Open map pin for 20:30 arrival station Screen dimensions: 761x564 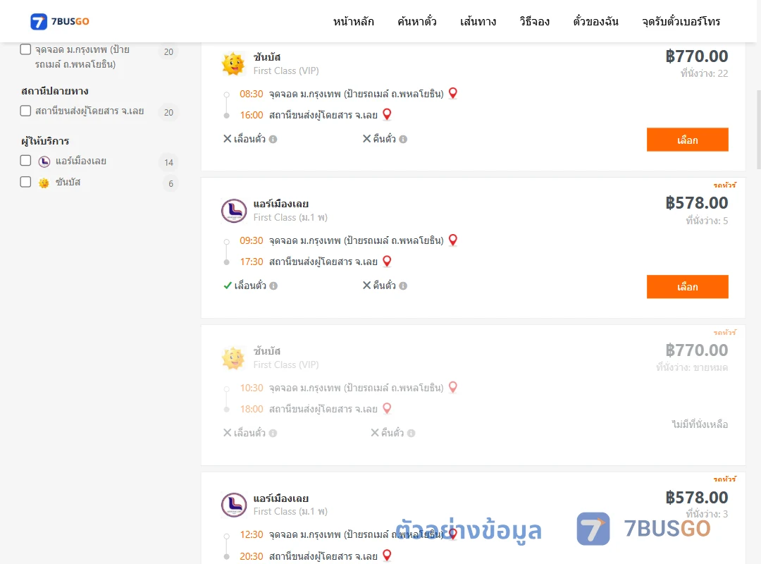pos(387,555)
